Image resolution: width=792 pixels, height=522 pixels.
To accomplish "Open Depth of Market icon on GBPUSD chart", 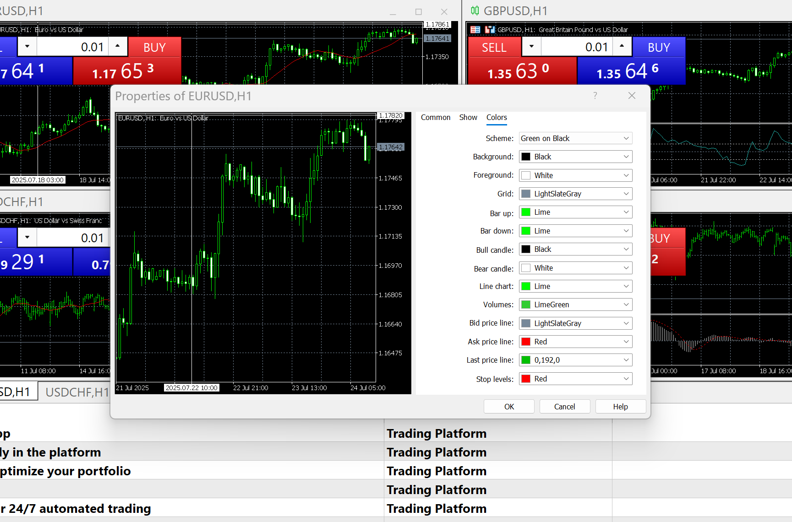I will point(475,30).
